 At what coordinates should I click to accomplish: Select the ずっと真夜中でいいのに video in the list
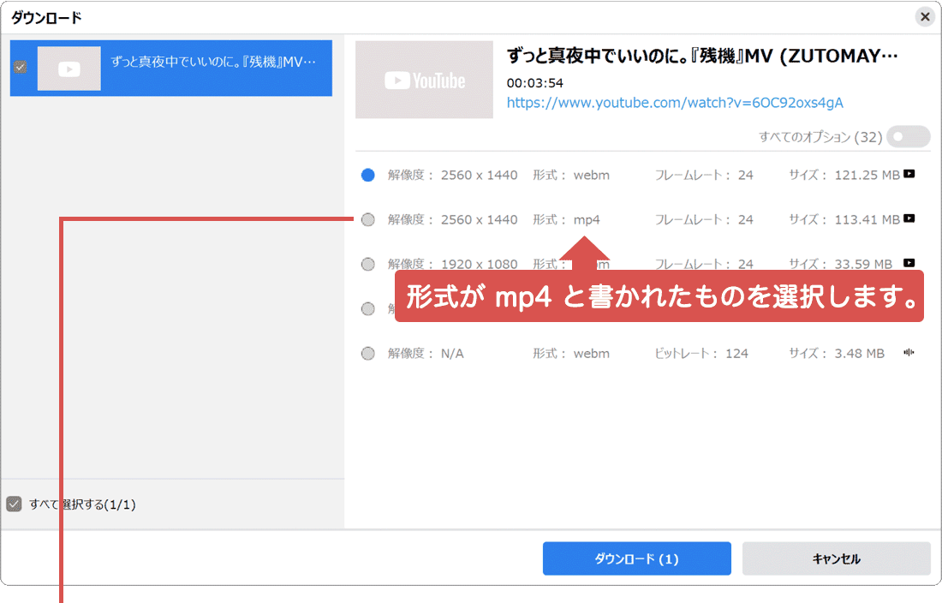[x=171, y=69]
